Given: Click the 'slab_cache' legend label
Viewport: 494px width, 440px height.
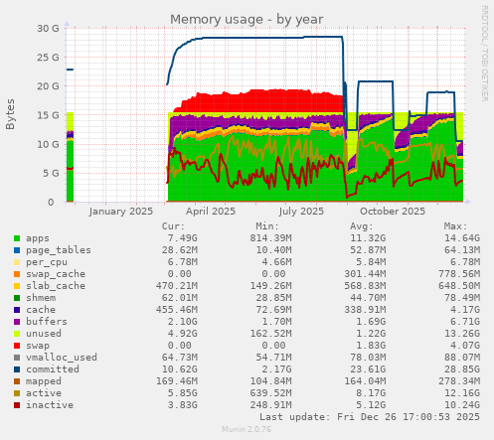Looking at the screenshot, I should (56, 286).
